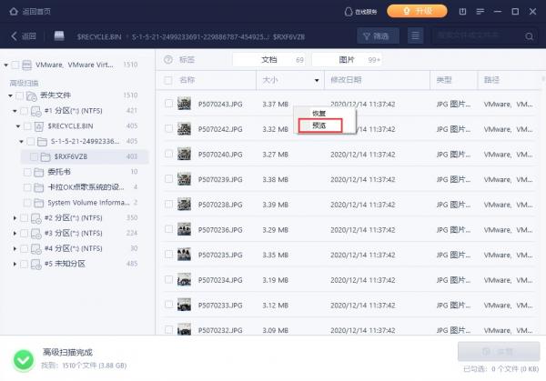Viewport: 546px width, 381px height.
Task: Click the import scan status icon in title bar
Action: [462, 12]
